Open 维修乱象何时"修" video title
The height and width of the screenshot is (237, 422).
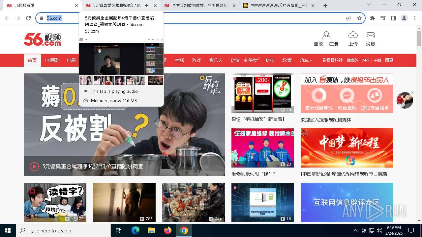[254, 173]
